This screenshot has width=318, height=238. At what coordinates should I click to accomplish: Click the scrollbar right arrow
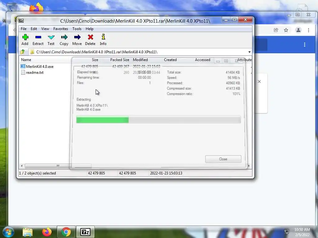pyautogui.click(x=249, y=166)
